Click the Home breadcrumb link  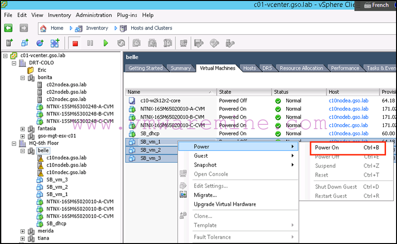pyautogui.click(x=57, y=28)
